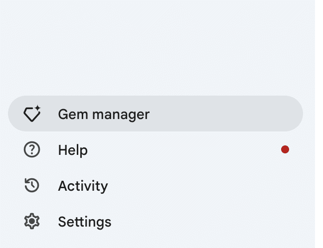Open the Help menu item label
Viewport: 323px width, 248px height.
[x=73, y=150]
